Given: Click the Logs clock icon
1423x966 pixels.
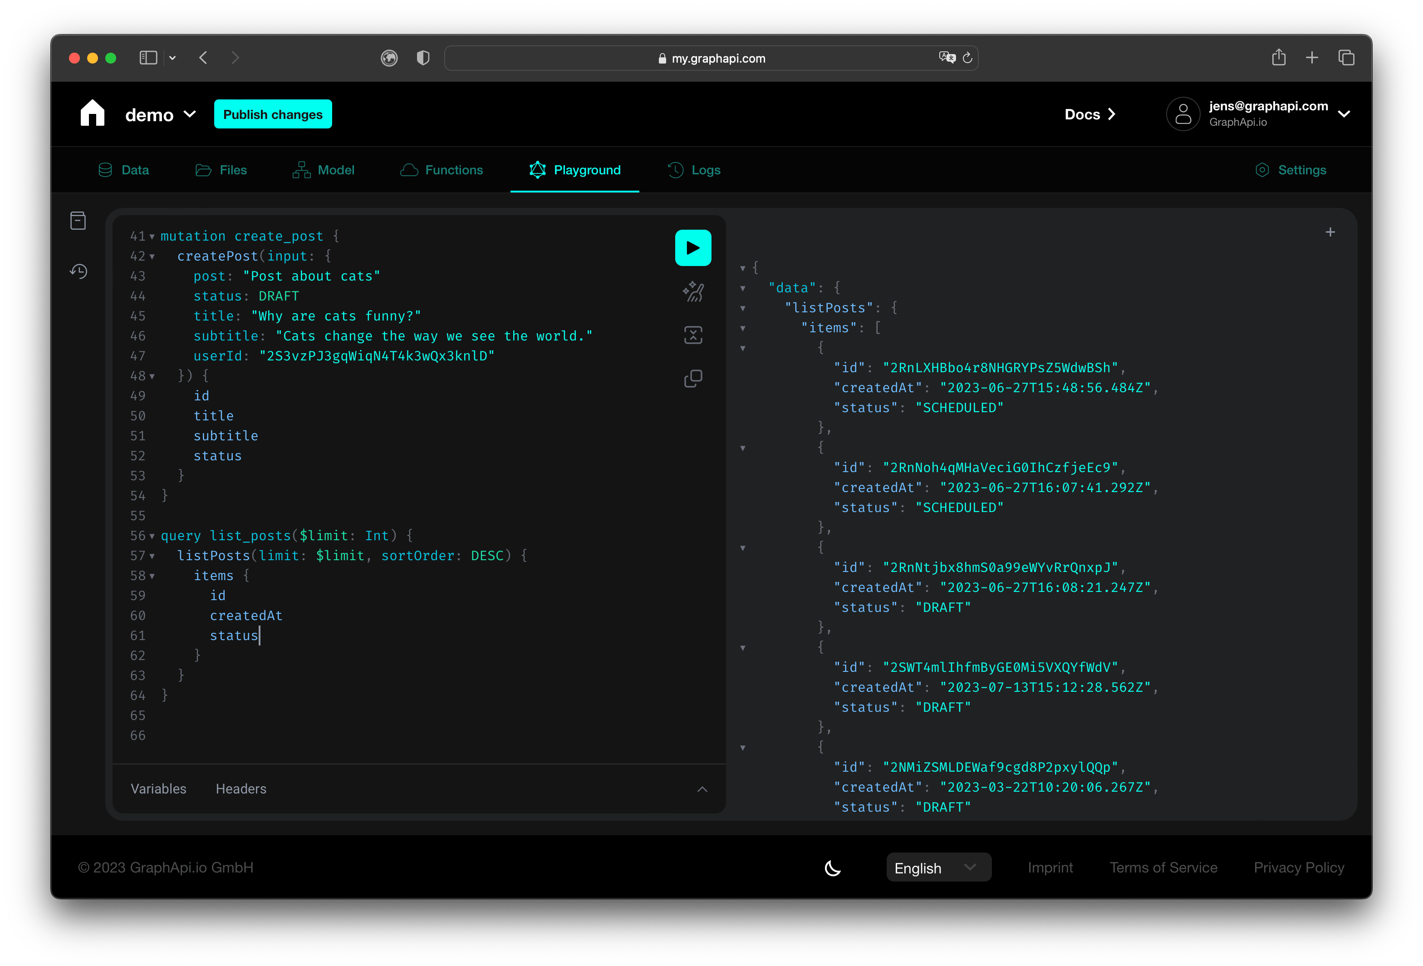Looking at the screenshot, I should [675, 170].
